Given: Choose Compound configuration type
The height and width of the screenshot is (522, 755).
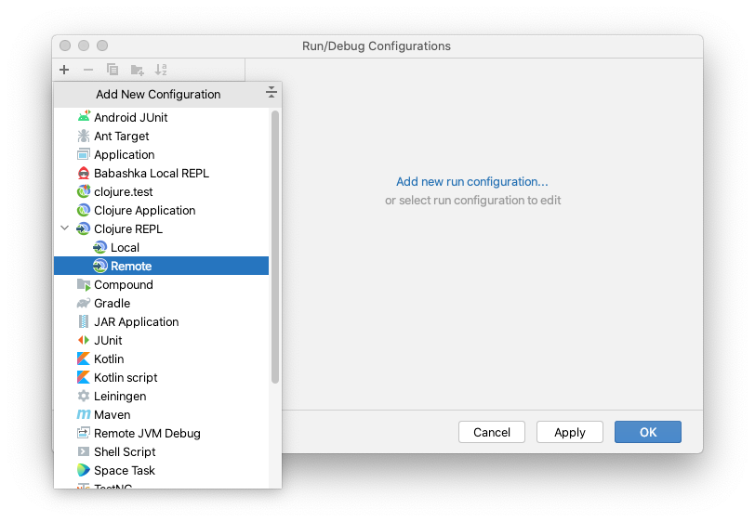Looking at the screenshot, I should (x=161, y=284).
